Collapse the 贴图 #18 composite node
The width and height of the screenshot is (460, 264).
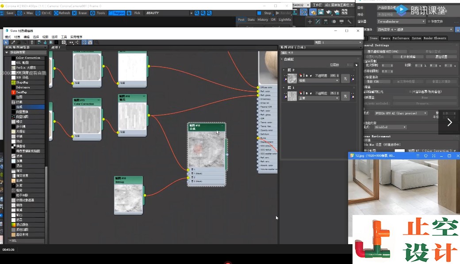click(222, 125)
